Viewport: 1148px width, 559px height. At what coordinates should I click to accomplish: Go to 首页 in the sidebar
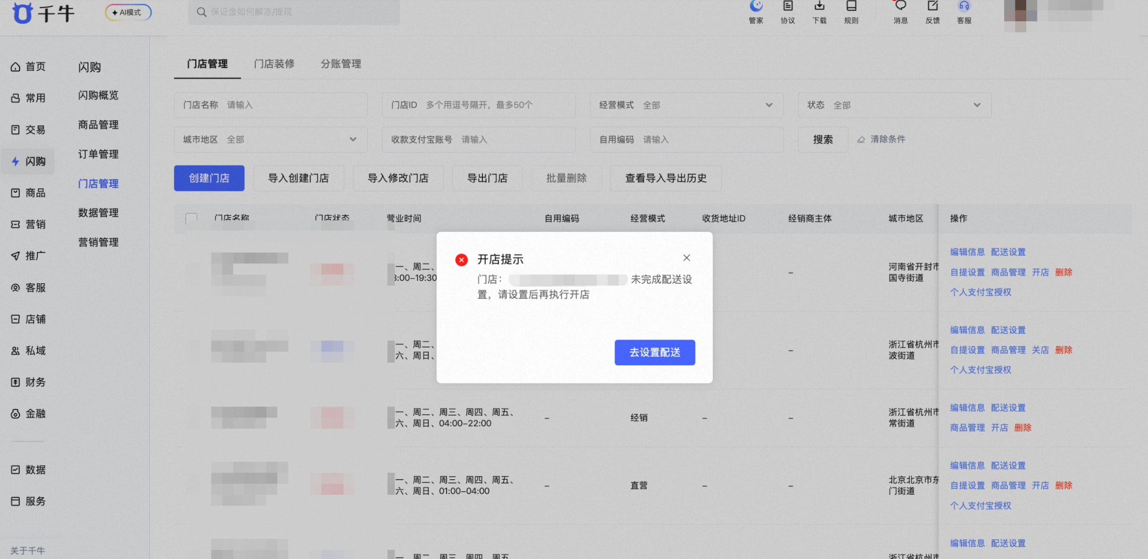click(28, 67)
